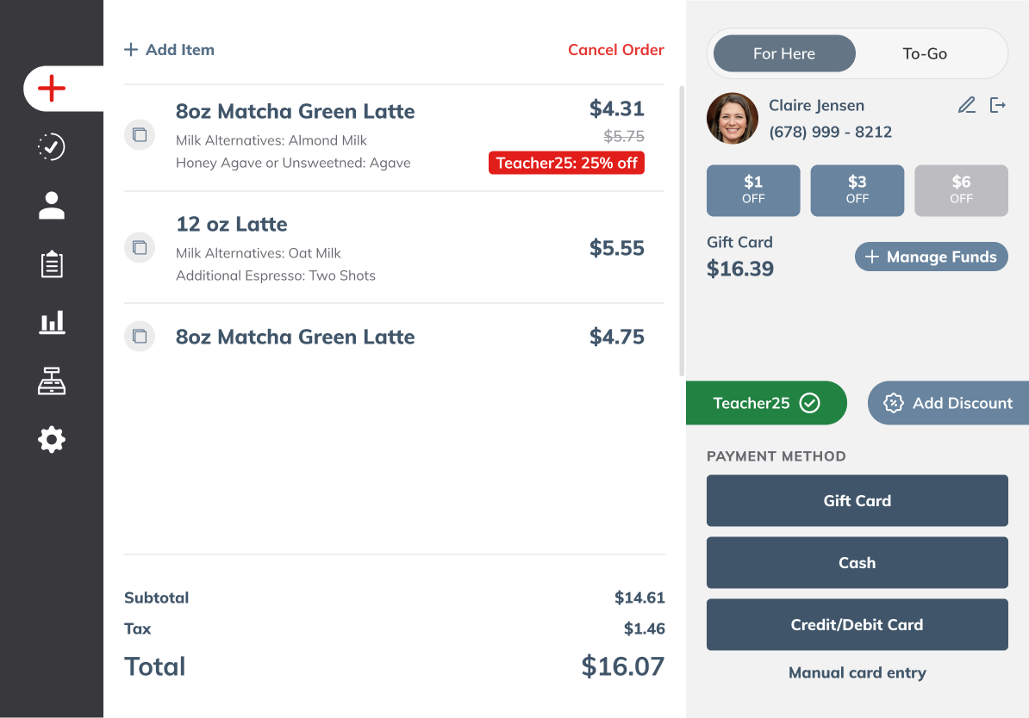Sign out the customer using the logout icon

point(999,105)
